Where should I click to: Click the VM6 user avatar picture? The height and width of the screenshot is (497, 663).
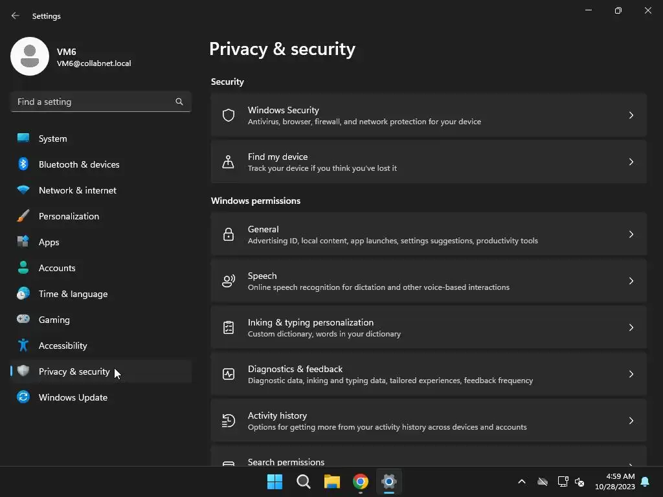pos(30,56)
